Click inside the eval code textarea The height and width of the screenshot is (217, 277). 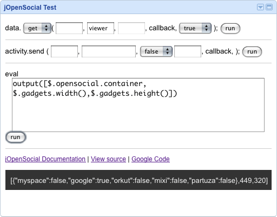pyautogui.click(x=138, y=105)
